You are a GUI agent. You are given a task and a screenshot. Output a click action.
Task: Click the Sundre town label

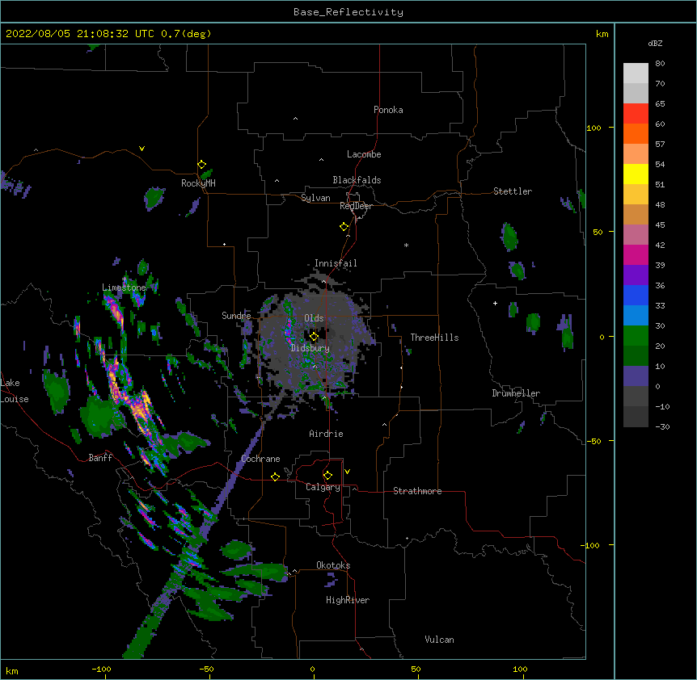point(236,316)
